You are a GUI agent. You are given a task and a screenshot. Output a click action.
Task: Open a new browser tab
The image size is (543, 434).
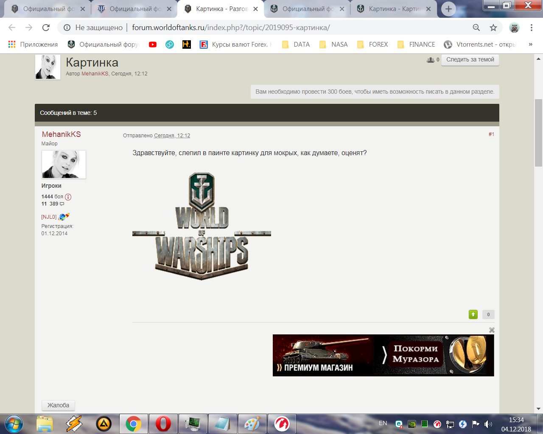pos(448,9)
